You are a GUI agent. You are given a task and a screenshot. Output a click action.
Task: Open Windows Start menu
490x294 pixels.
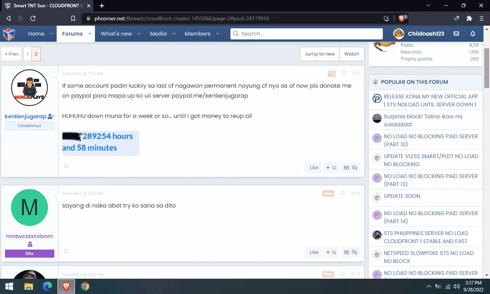point(9,286)
